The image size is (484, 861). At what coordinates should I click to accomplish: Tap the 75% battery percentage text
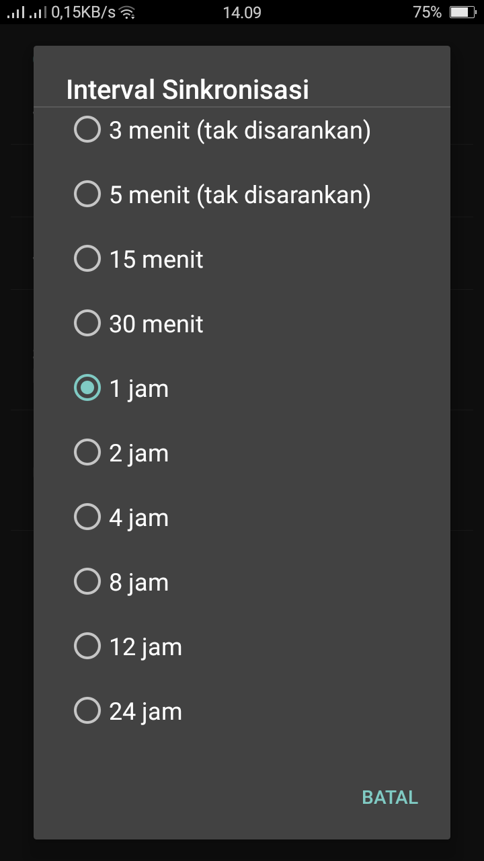point(428,12)
